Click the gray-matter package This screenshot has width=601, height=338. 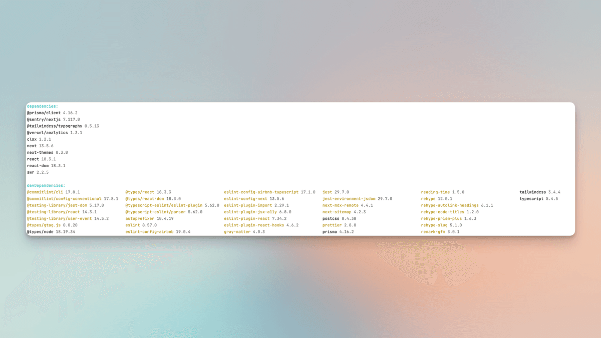pos(237,232)
